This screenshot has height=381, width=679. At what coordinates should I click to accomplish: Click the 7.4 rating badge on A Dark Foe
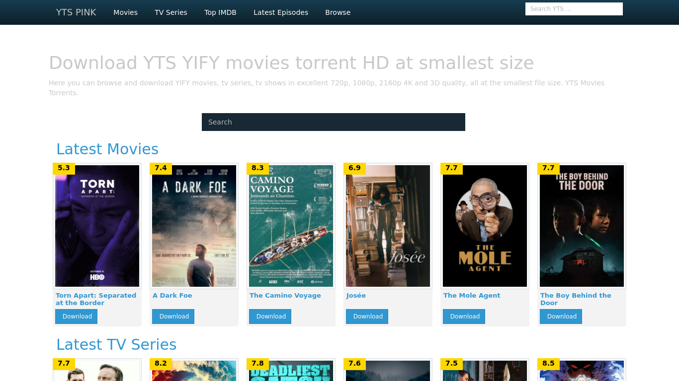(161, 168)
